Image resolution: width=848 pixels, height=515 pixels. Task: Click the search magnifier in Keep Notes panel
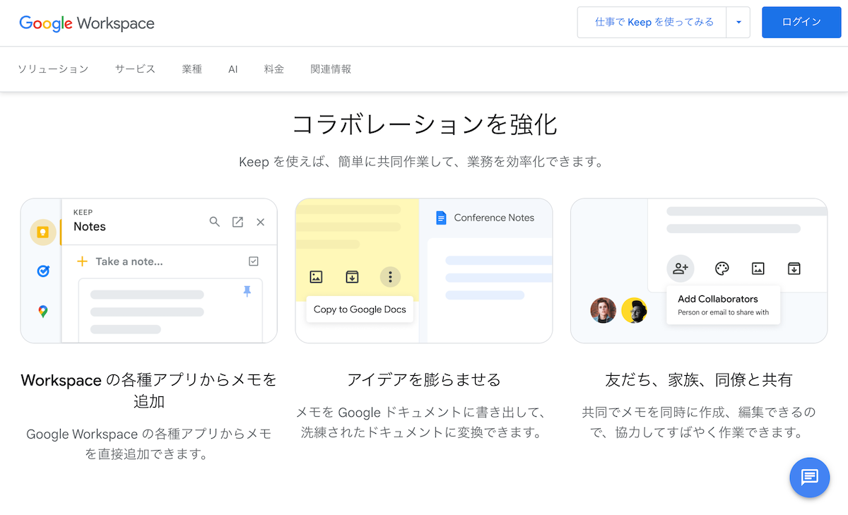pyautogui.click(x=215, y=222)
